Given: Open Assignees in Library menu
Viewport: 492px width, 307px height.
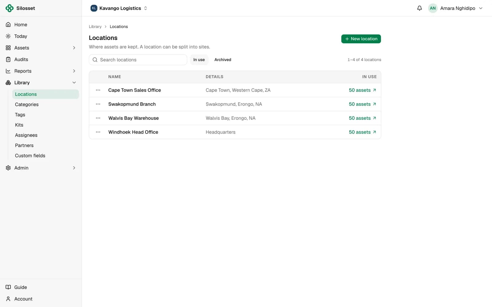Looking at the screenshot, I should tap(46, 135).
